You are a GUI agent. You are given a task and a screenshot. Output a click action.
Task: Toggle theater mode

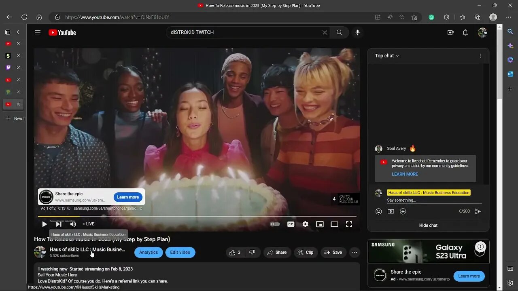tap(334, 224)
